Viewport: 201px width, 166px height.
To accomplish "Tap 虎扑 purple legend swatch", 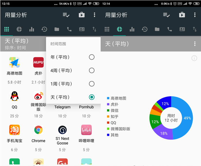I will click(108, 104).
